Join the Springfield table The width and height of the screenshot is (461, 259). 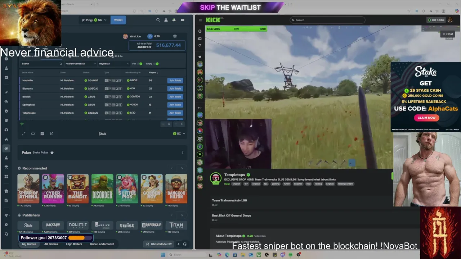[175, 105]
